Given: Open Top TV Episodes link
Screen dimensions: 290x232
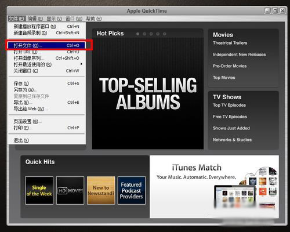Looking at the screenshot, I should click(229, 105).
